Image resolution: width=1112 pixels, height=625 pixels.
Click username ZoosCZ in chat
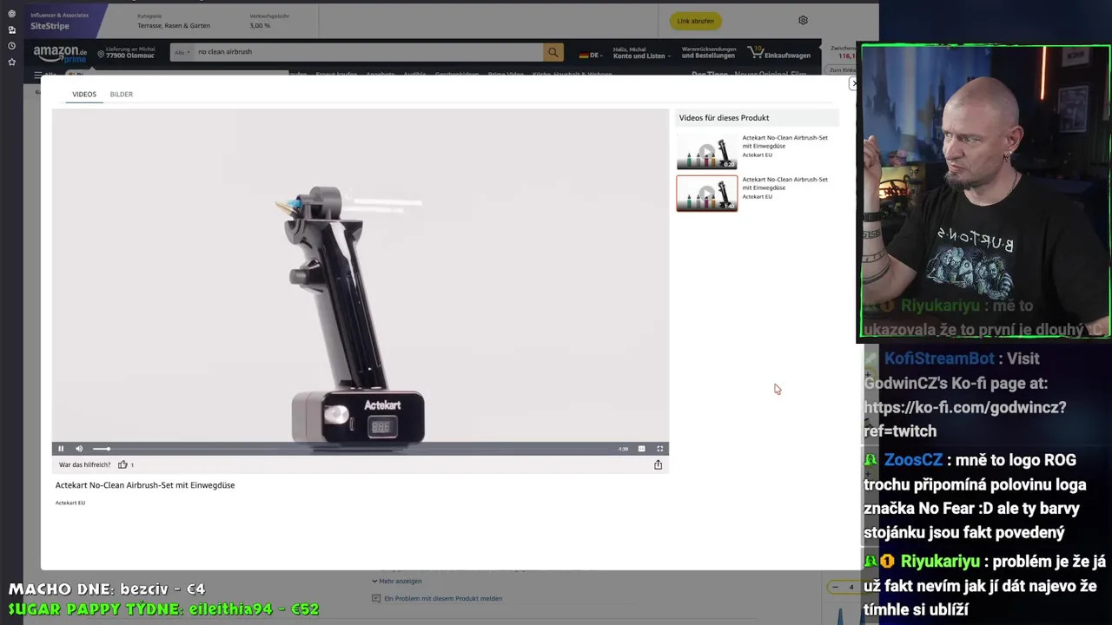(x=913, y=460)
